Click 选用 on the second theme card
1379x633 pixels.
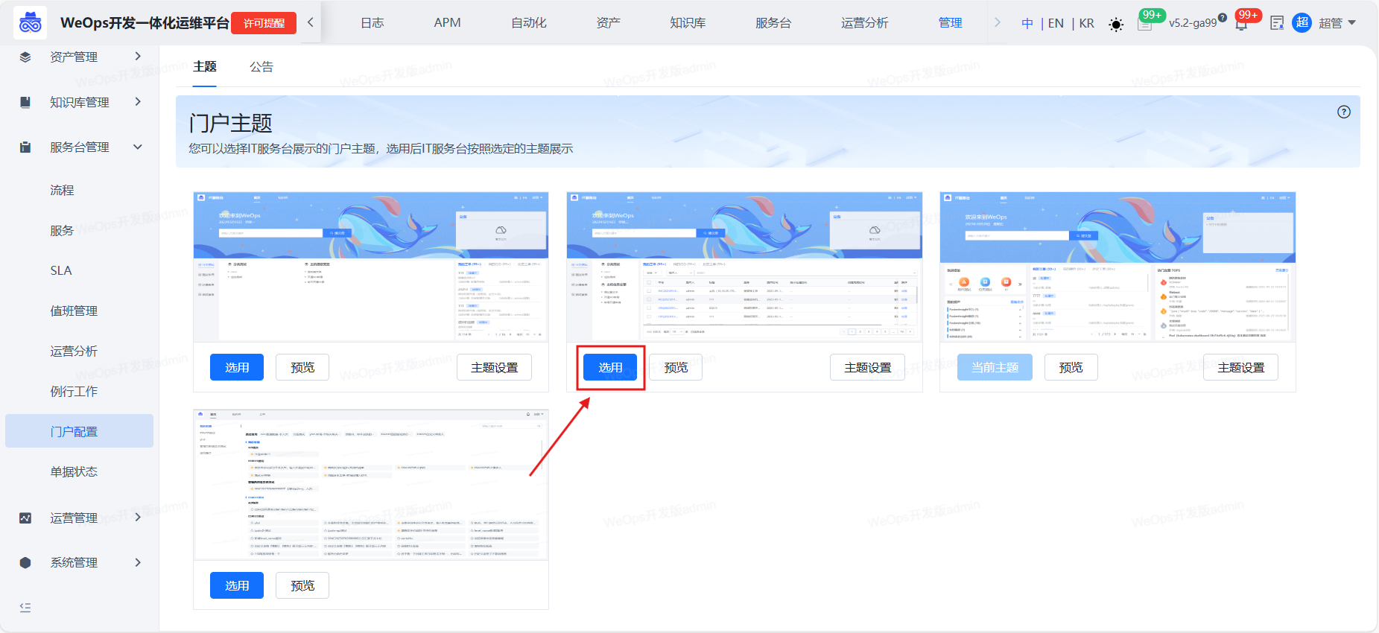pos(610,368)
